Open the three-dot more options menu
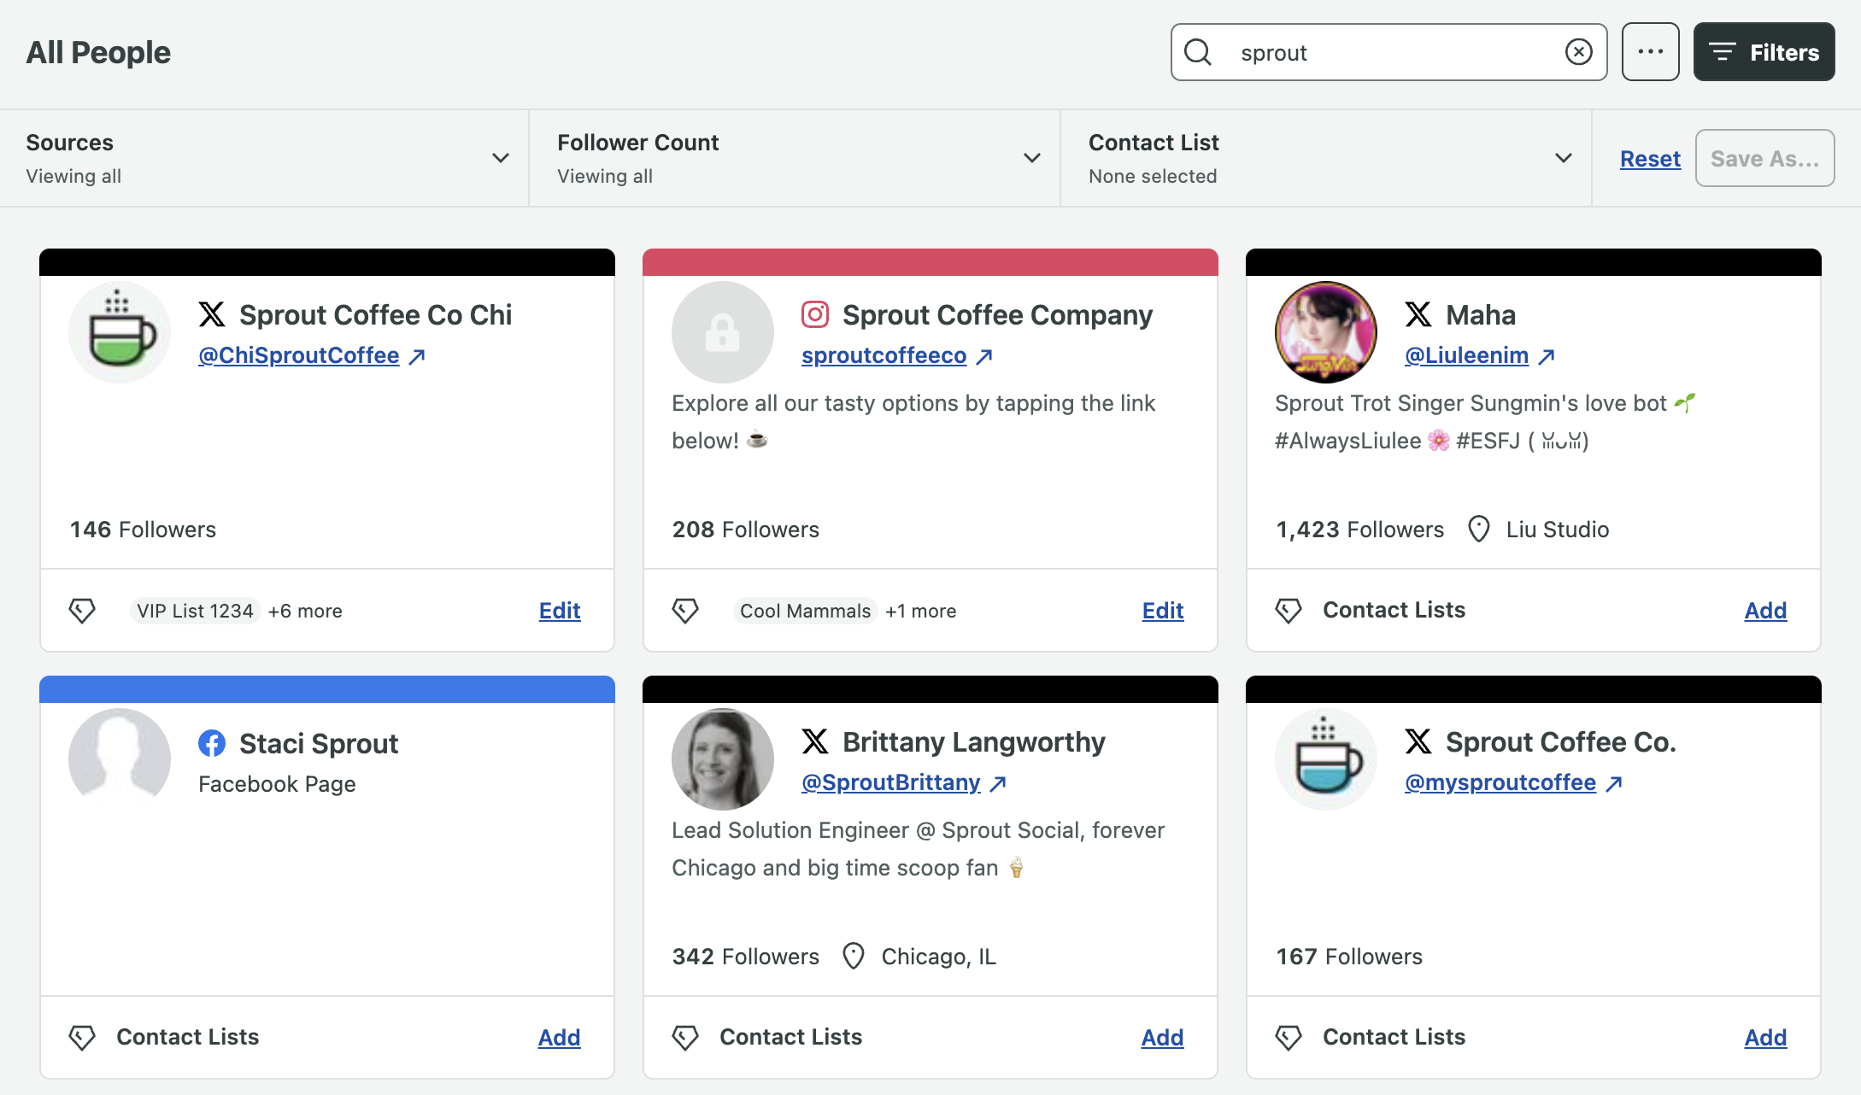The width and height of the screenshot is (1861, 1095). 1650,52
